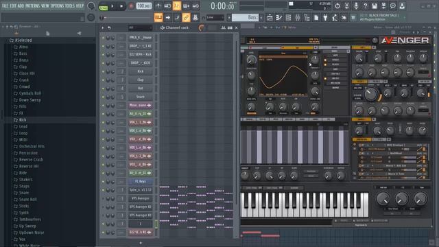The image size is (439, 247).
Task: Open the VIEW menu
Action: (x=45, y=5)
